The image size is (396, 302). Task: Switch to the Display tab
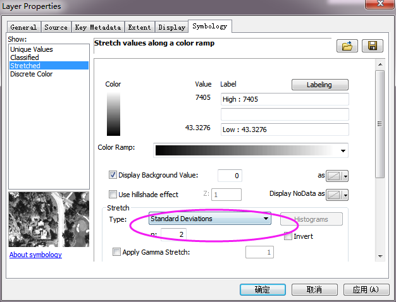pos(171,27)
